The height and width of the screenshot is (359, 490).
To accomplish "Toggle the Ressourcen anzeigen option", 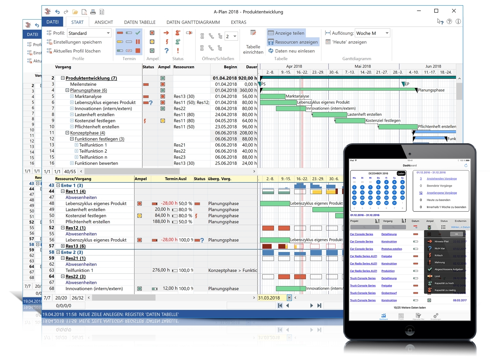I will click(x=293, y=42).
